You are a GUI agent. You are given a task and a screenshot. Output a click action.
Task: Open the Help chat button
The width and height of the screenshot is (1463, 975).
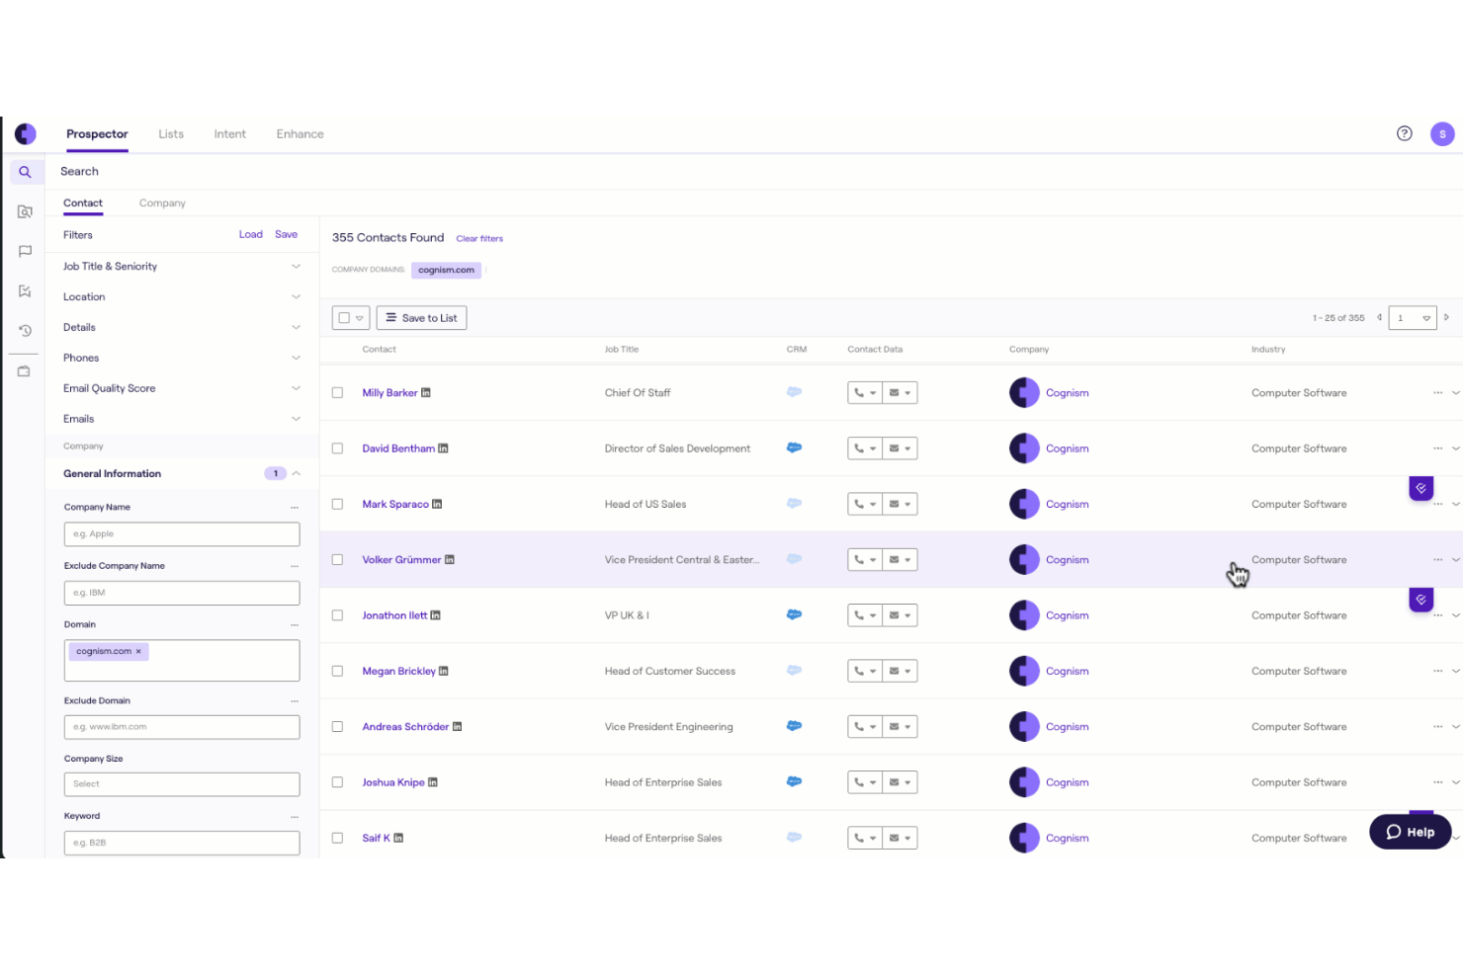(x=1410, y=832)
